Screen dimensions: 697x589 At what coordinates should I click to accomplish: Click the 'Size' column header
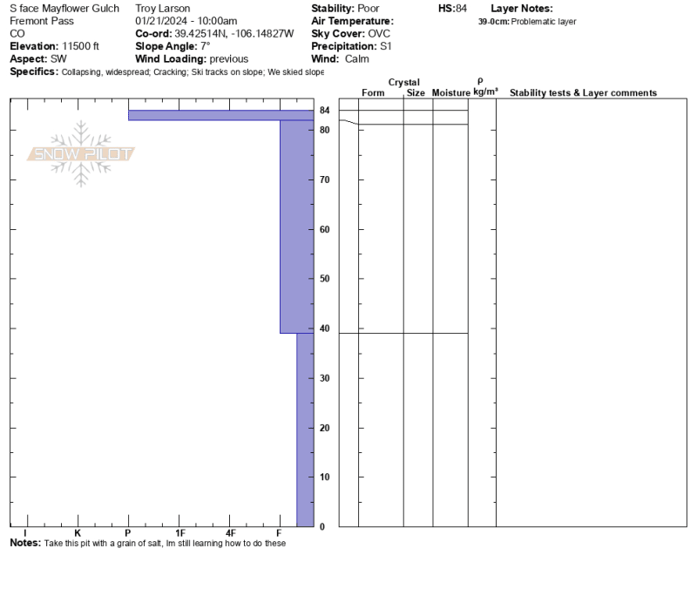(x=416, y=93)
